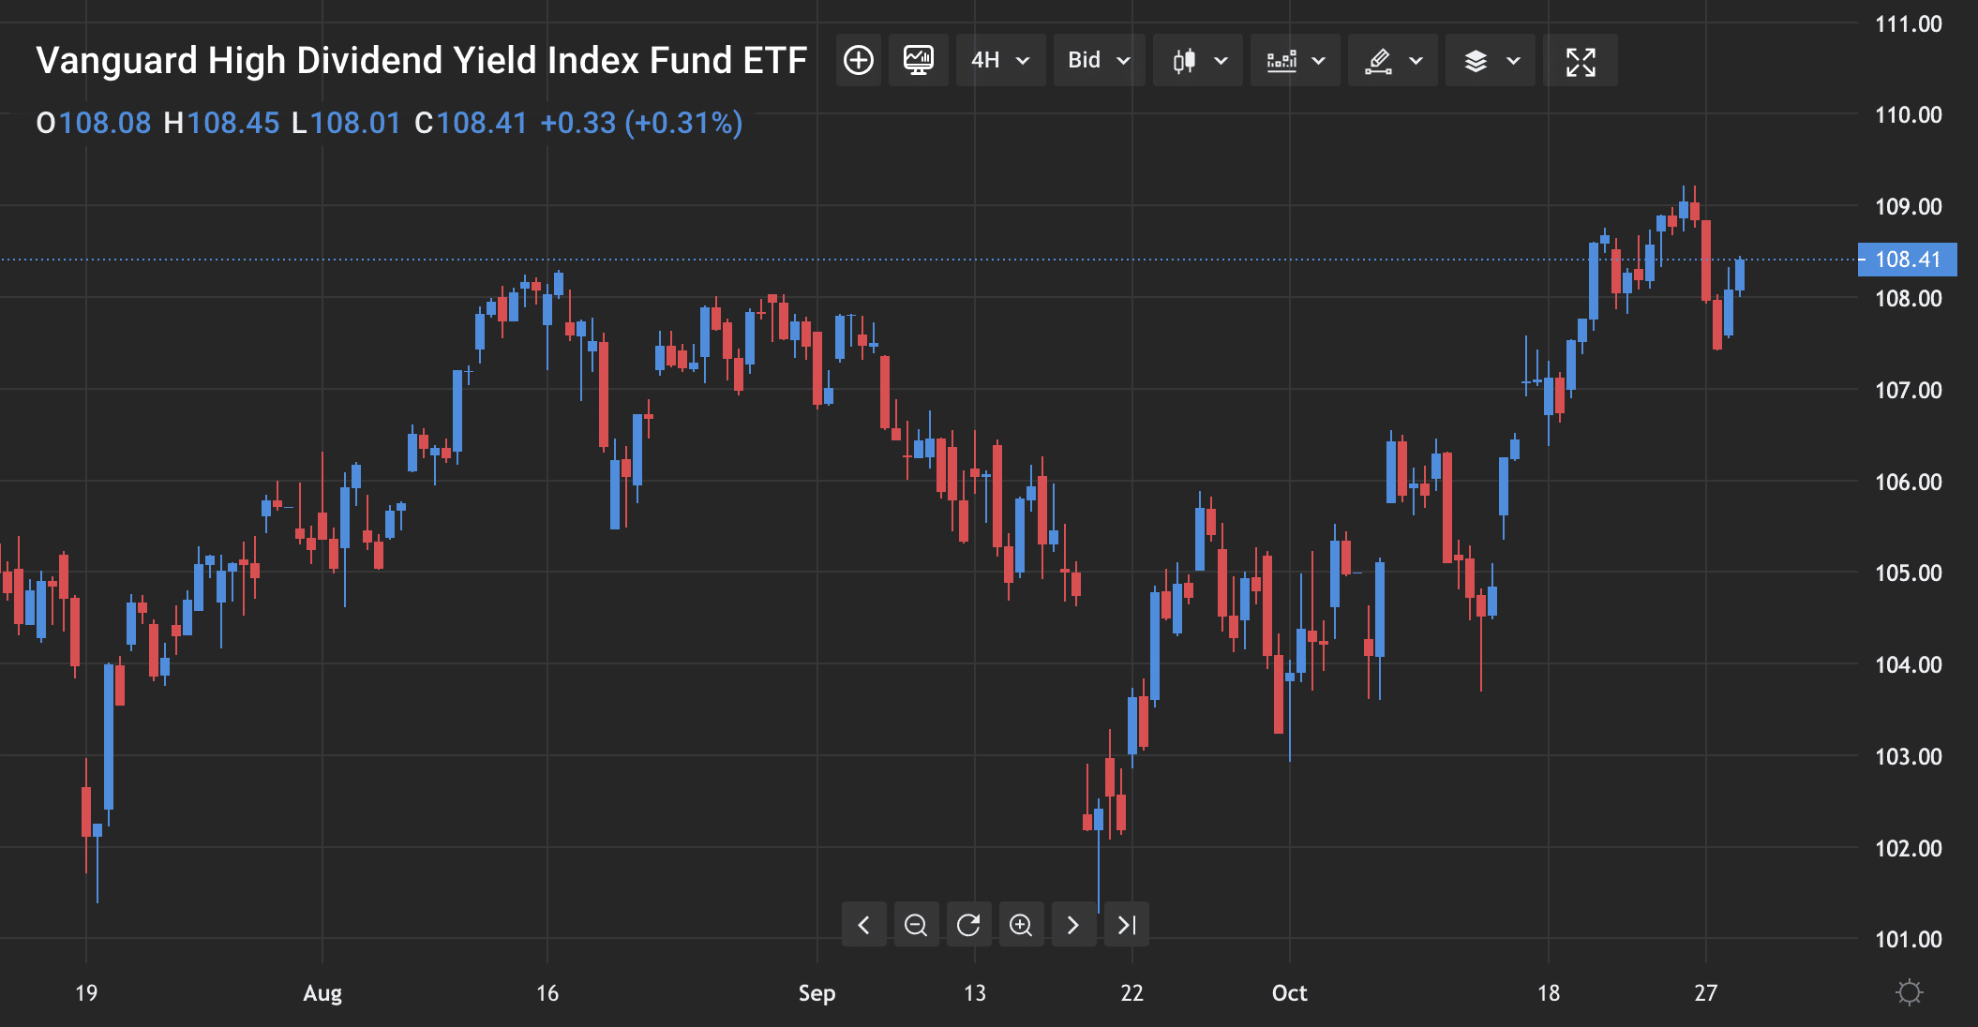Click the 110.00 price axis label

pos(1908,115)
